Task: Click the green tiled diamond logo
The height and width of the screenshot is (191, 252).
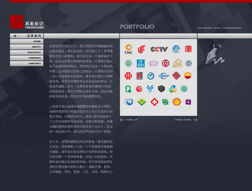Action: point(142,102)
